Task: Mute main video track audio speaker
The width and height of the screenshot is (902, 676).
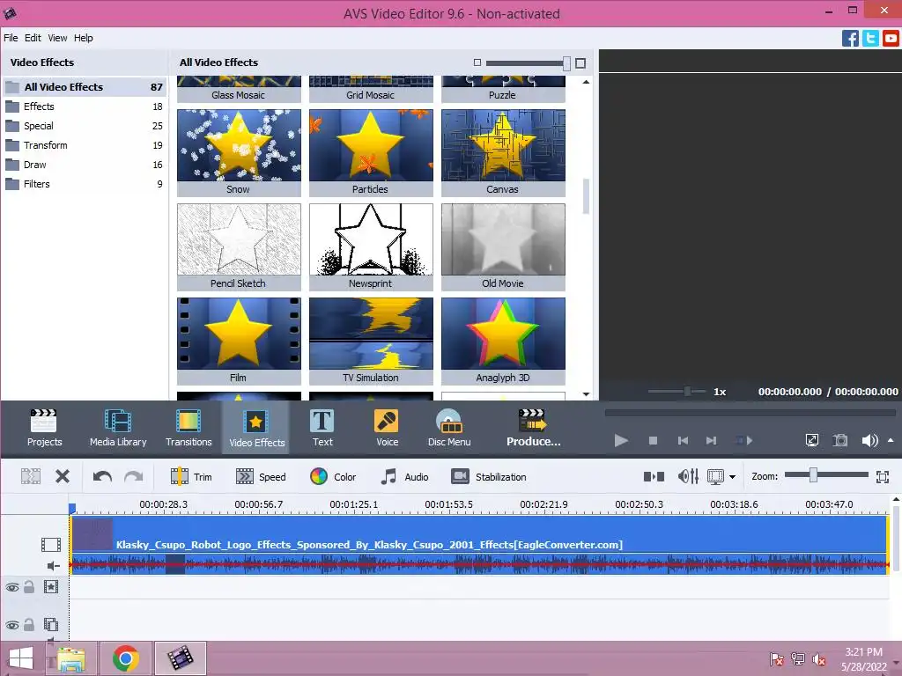Action: click(53, 566)
